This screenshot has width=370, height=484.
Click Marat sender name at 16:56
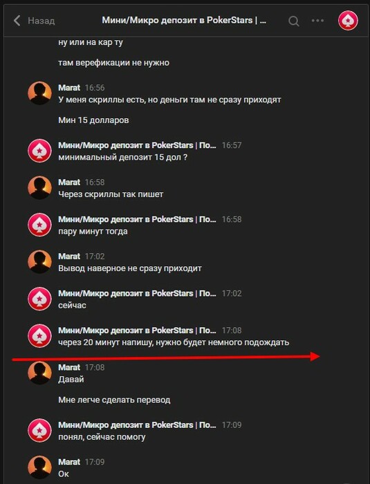[x=69, y=88]
